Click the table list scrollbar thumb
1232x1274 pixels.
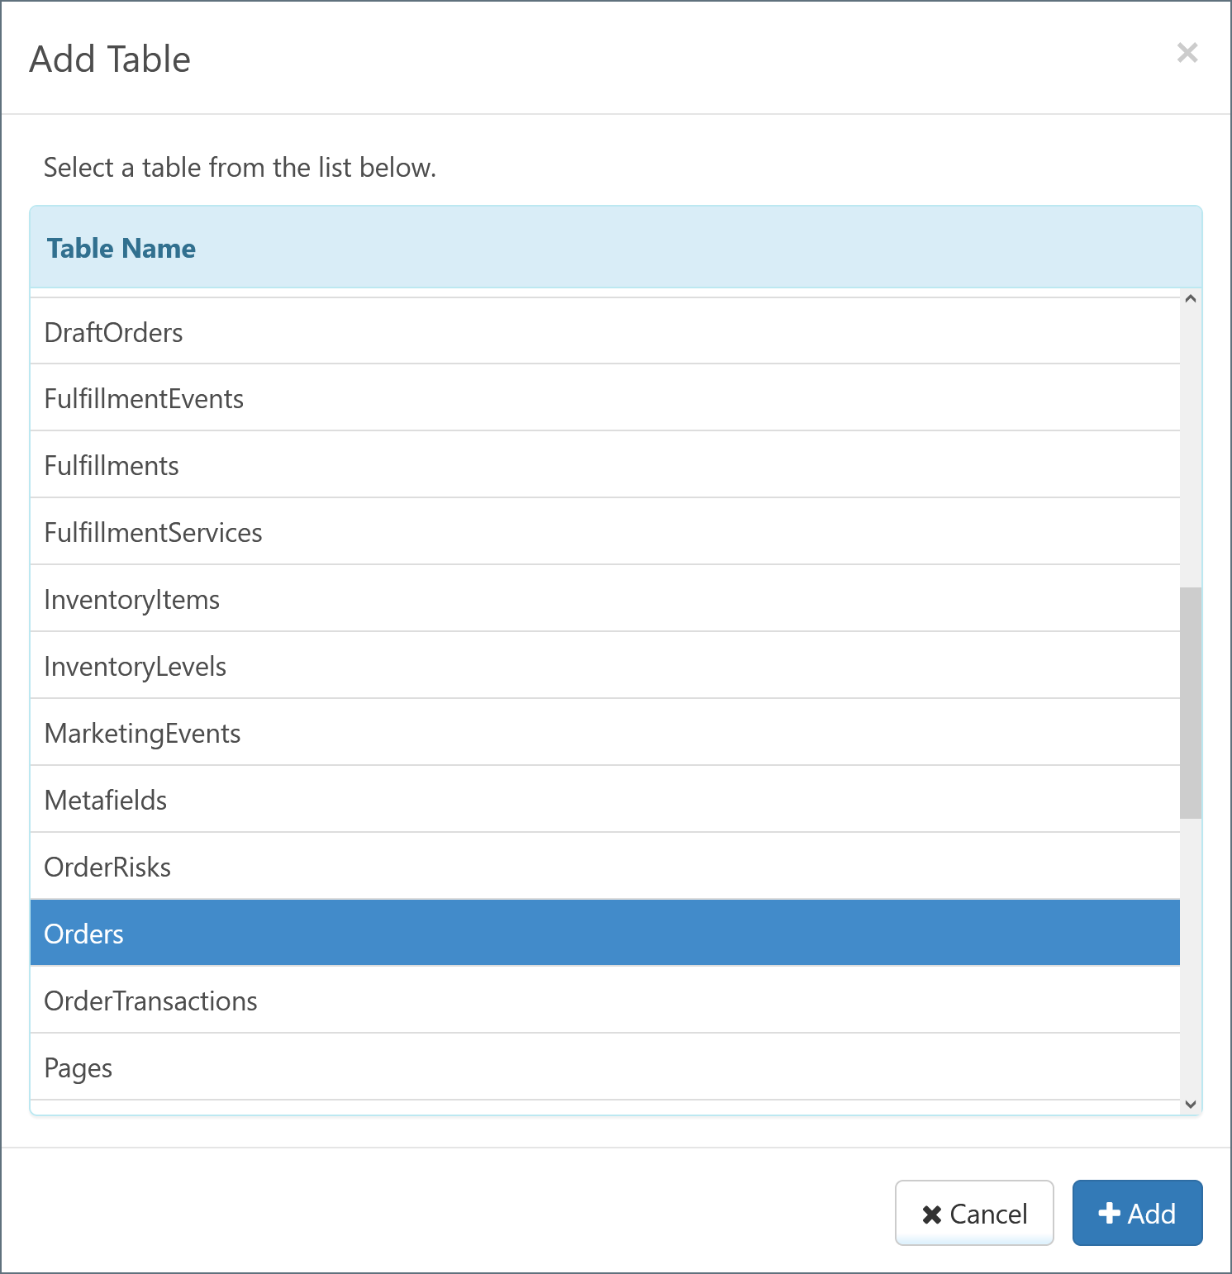(x=1190, y=702)
